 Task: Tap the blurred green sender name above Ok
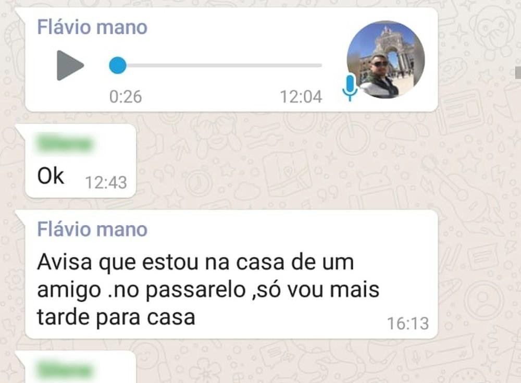coord(65,144)
